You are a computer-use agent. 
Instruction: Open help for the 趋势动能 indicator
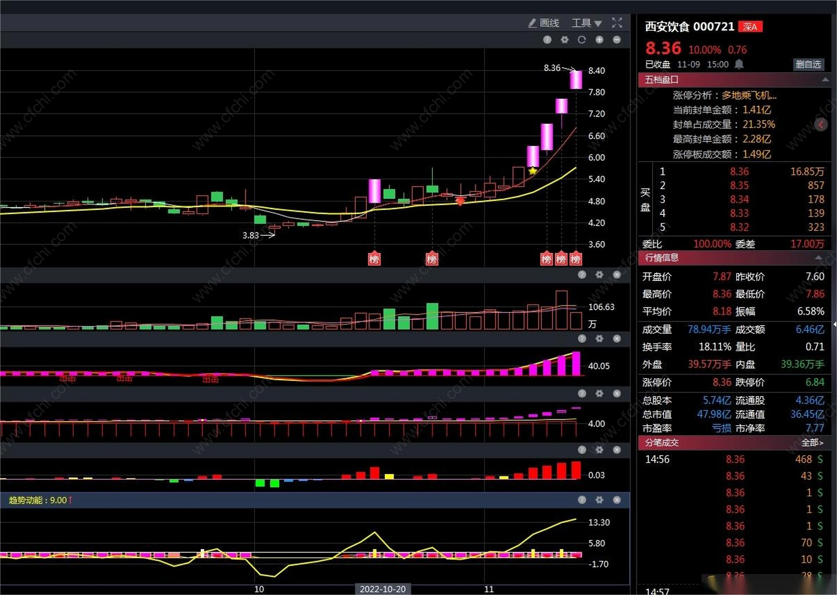click(x=582, y=500)
